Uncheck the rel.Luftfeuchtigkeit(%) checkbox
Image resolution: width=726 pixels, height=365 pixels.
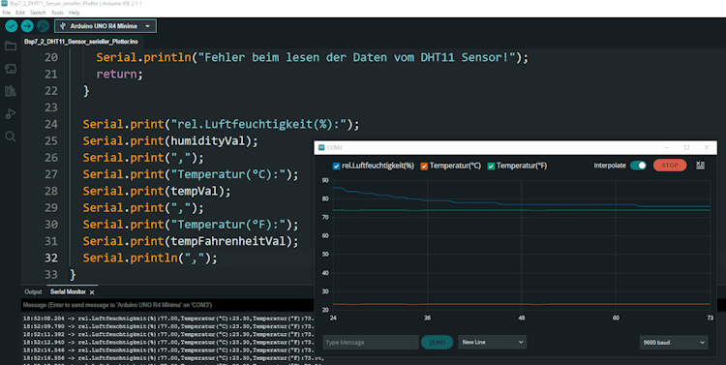click(x=336, y=166)
